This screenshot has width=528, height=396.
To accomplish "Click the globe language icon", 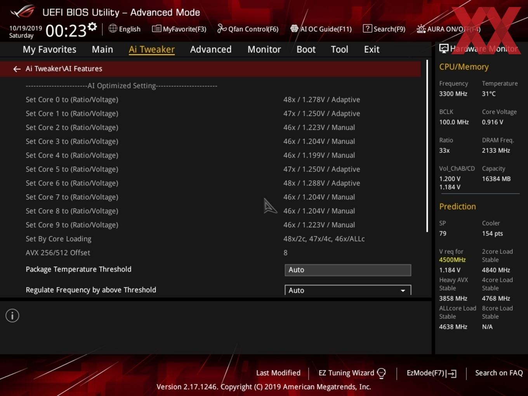I will tap(113, 28).
